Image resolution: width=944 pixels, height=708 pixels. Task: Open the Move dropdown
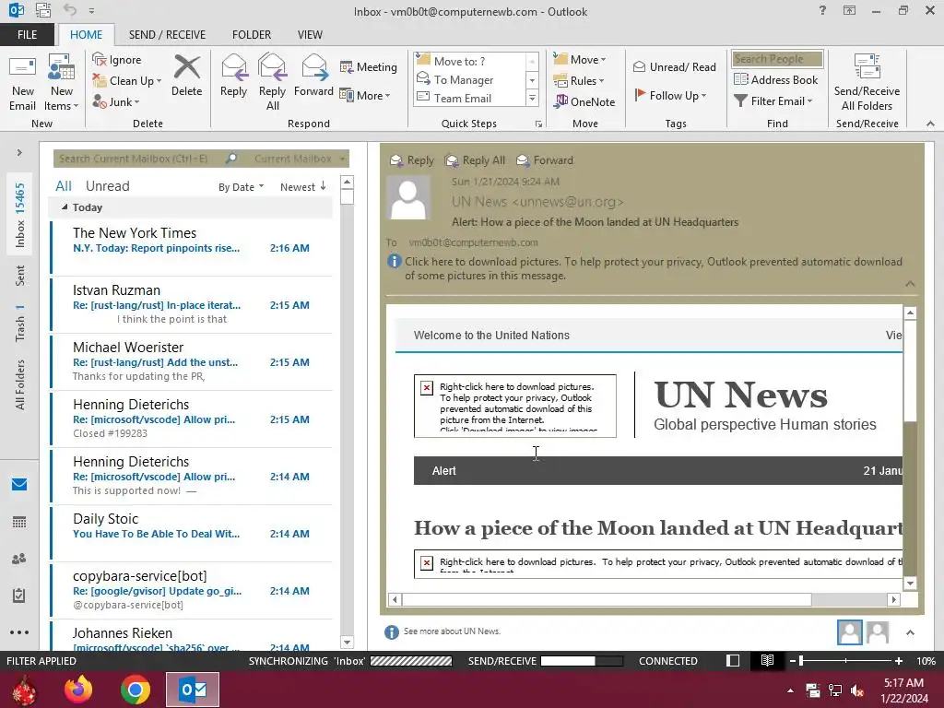pyautogui.click(x=580, y=60)
